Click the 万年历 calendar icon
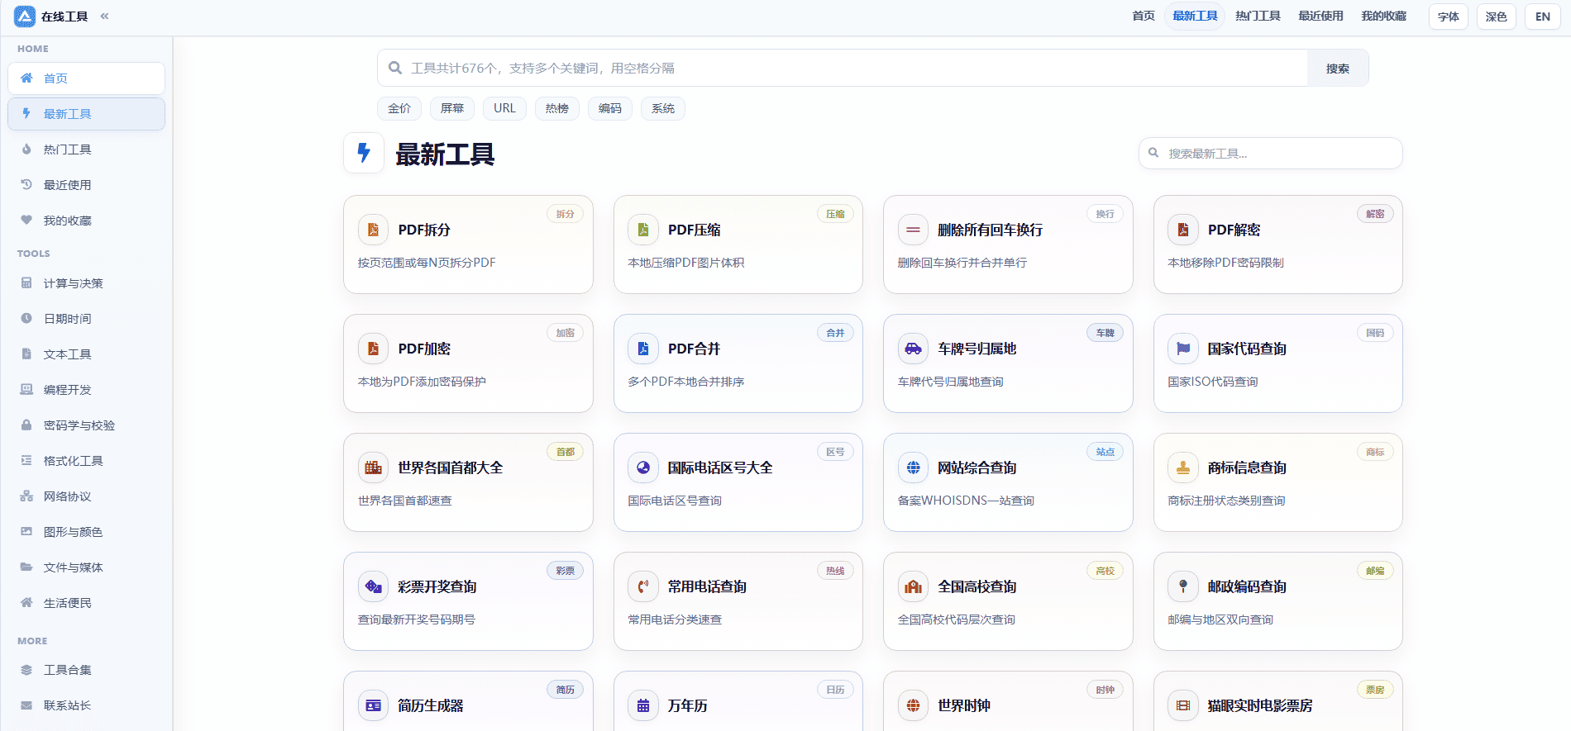Screen dimensions: 1571x731 [x=643, y=705]
